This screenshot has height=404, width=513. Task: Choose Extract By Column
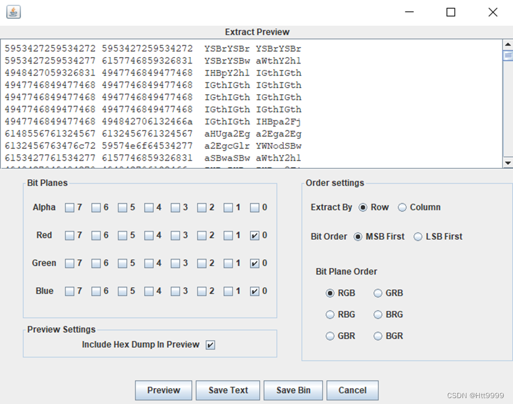click(x=402, y=208)
